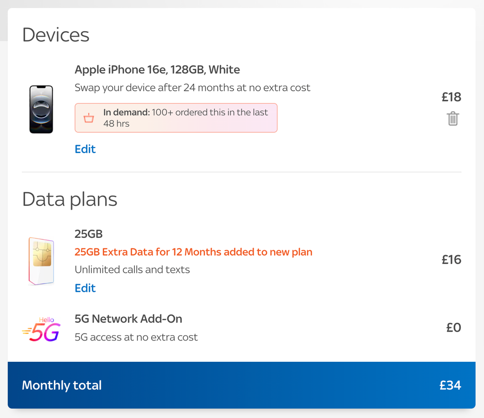Edit the 25GB data plan

pos(85,288)
